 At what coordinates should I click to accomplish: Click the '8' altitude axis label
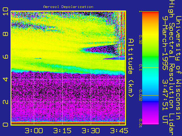click(5, 34)
